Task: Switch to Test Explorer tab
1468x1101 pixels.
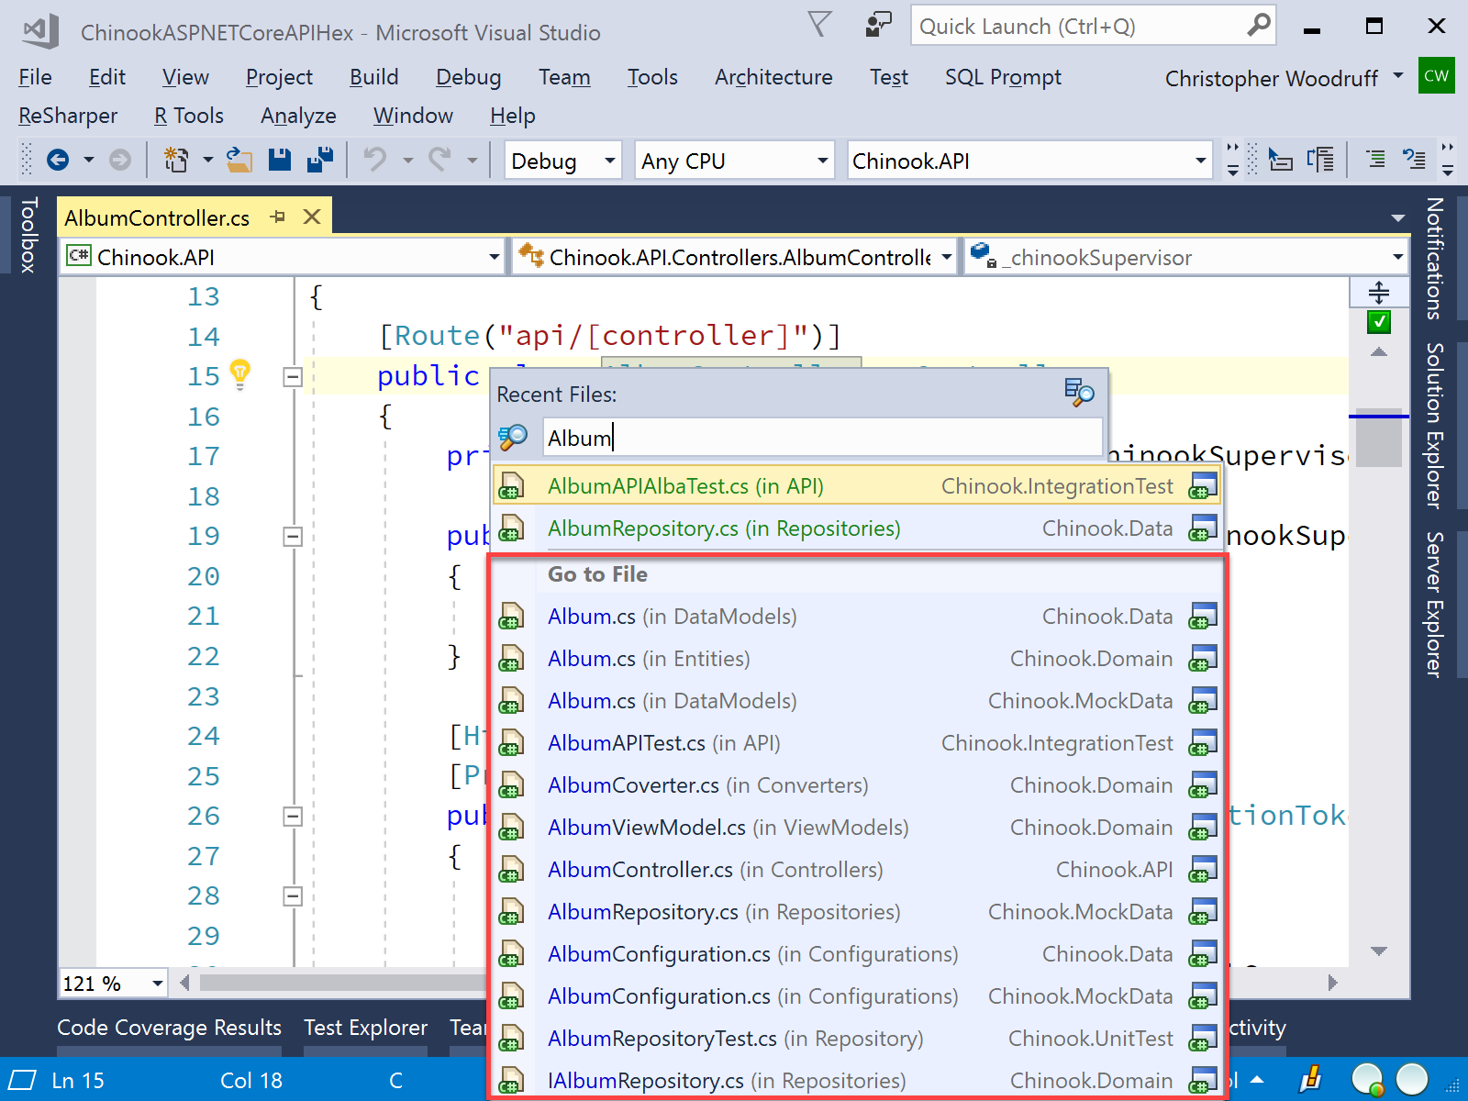Action: click(x=365, y=1028)
